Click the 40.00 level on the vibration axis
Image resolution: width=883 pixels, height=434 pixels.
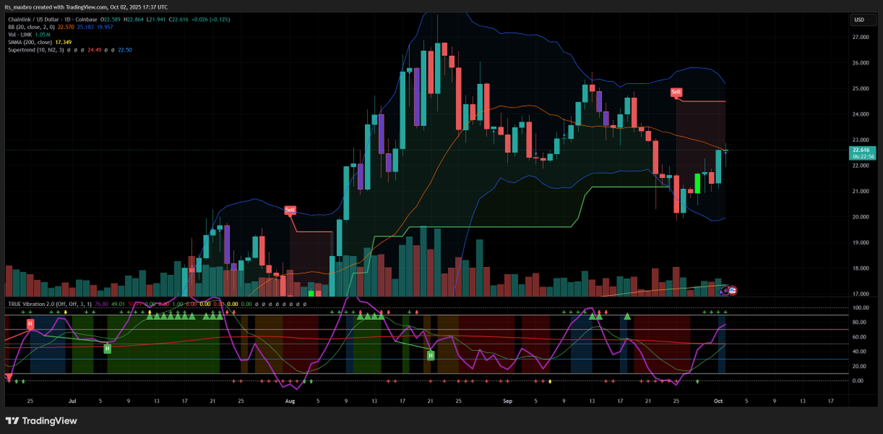point(859,352)
